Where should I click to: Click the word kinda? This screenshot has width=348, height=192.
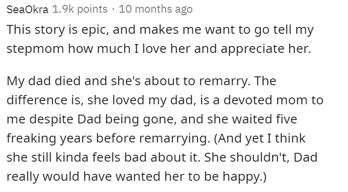coord(72,158)
